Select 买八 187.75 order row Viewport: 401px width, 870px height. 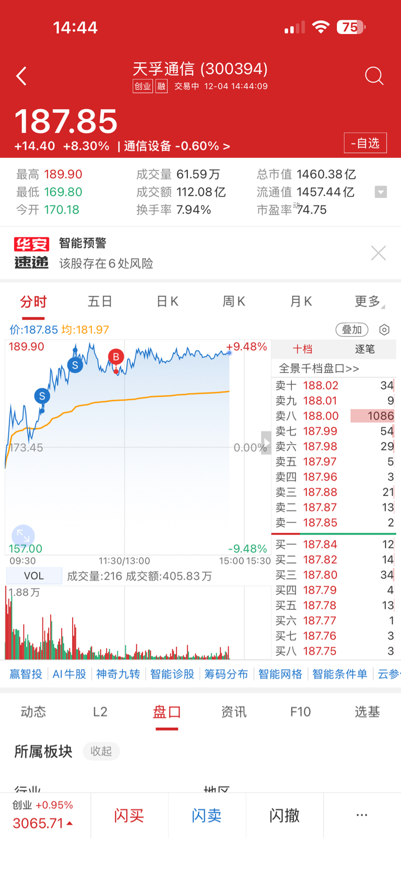click(x=334, y=651)
